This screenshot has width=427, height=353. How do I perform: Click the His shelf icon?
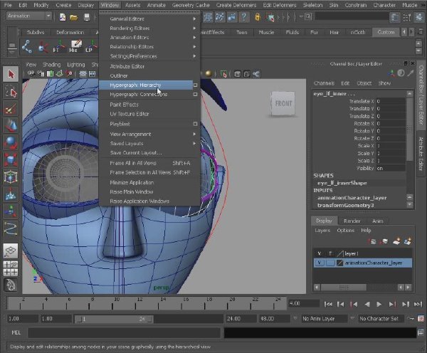(75, 46)
